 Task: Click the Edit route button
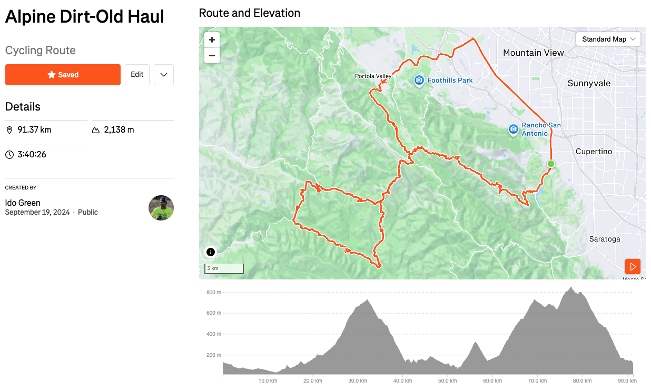tap(137, 75)
